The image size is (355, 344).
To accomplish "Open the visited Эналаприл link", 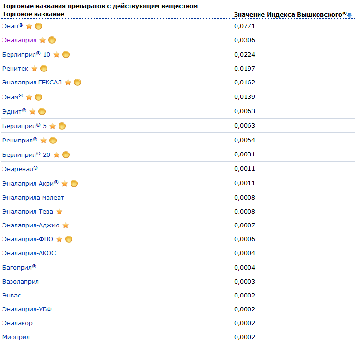I will click(19, 40).
